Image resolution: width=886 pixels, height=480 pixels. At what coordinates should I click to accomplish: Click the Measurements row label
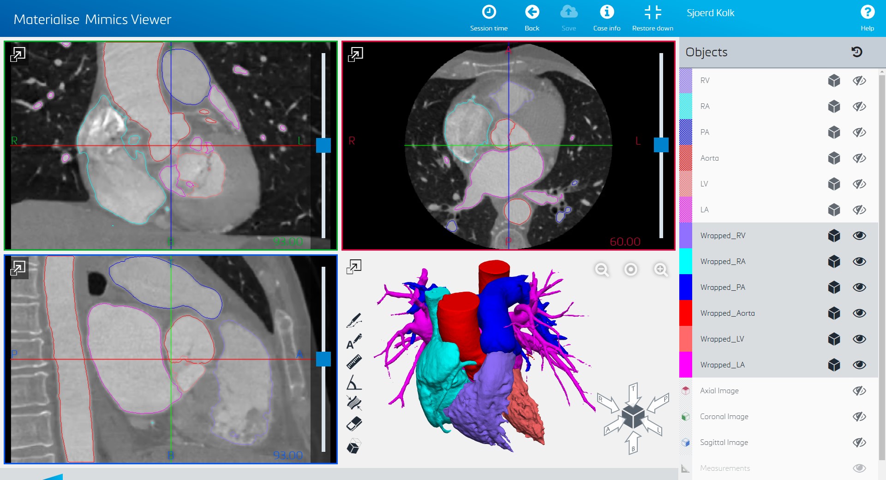(x=725, y=468)
